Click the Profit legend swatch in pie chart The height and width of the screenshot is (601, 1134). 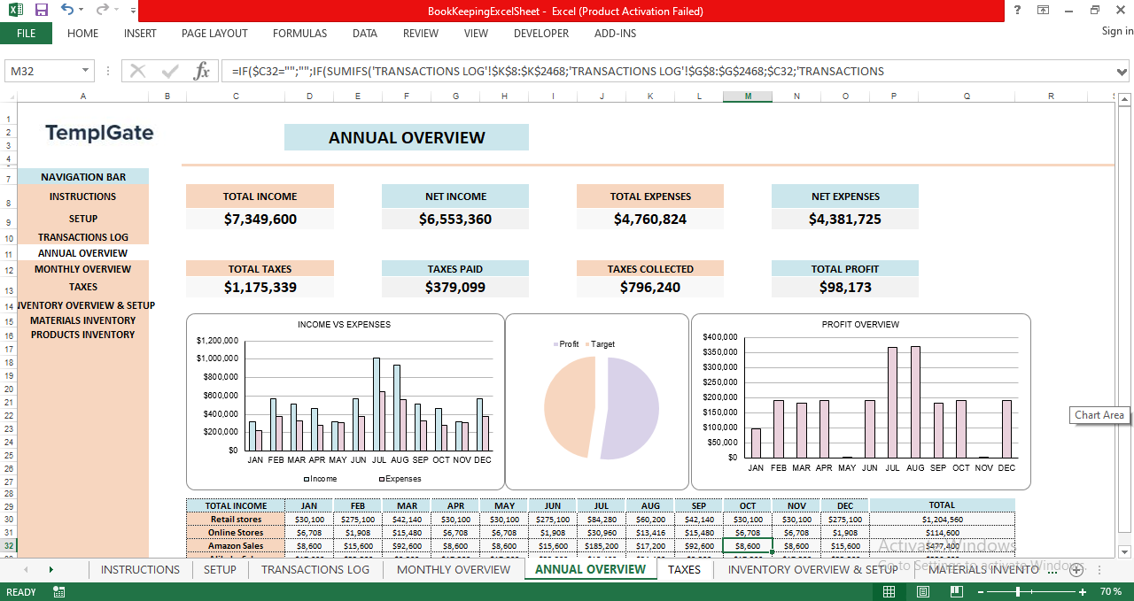coord(556,344)
